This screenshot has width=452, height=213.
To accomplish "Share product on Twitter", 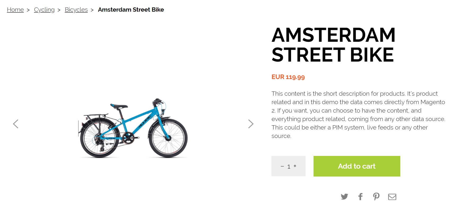I will pos(344,197).
